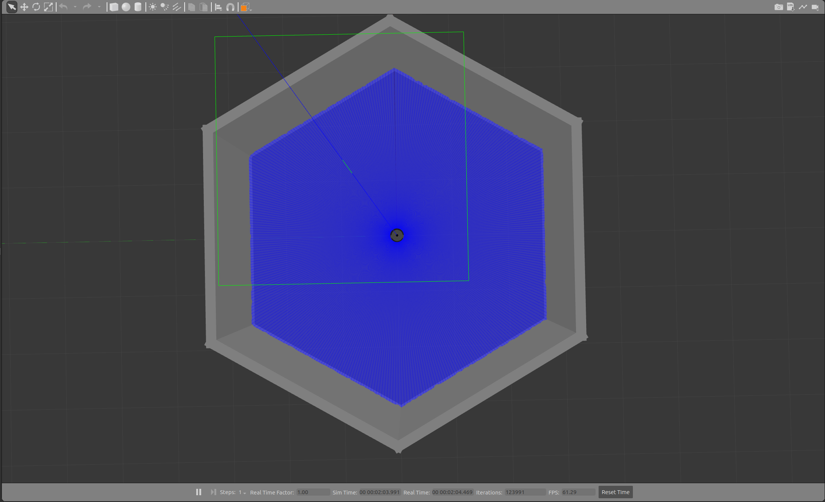Select the rotate mode tool
The width and height of the screenshot is (825, 502).
[36, 6]
